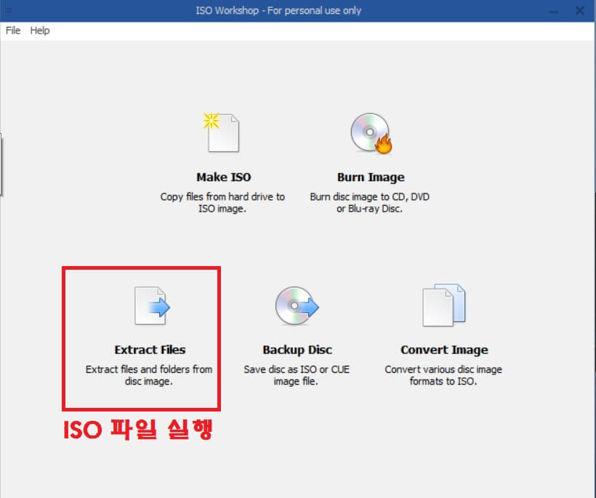Click the Convert Image pages icon
The height and width of the screenshot is (498, 596).
point(444,305)
